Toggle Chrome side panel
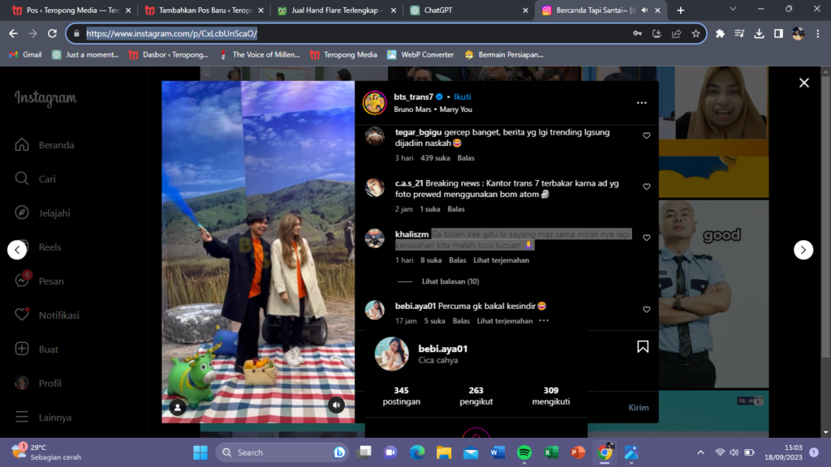Screen dimensions: 831x467 pyautogui.click(x=778, y=33)
